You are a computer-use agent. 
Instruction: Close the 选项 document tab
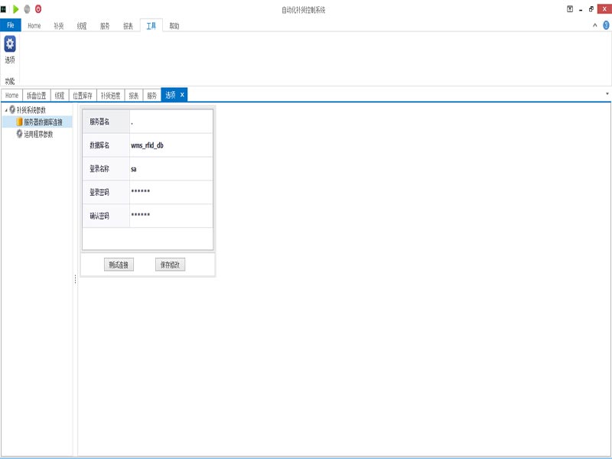click(x=182, y=95)
